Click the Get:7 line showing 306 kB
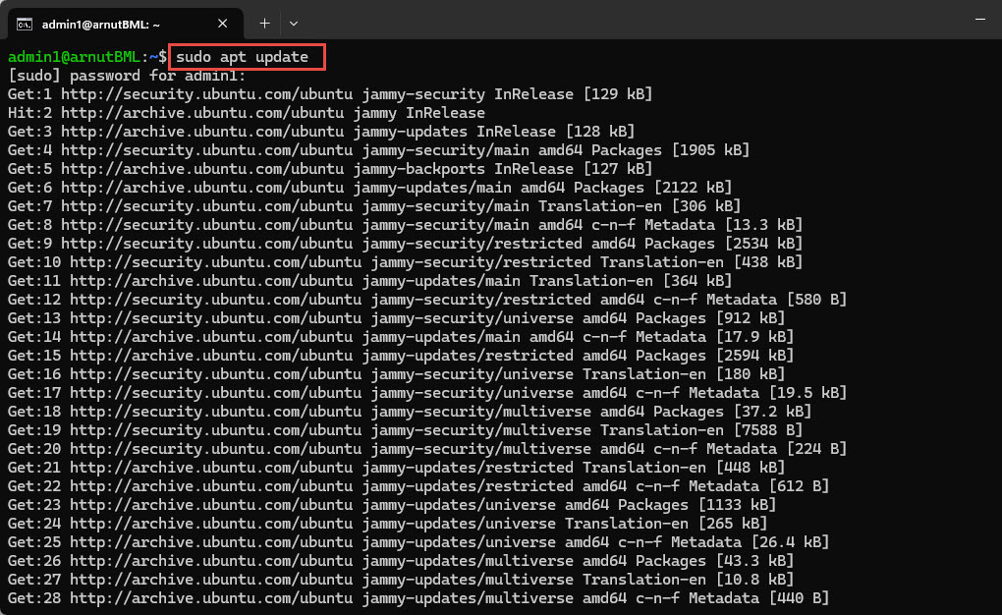Viewport: 1002px width, 615px height. (x=374, y=206)
